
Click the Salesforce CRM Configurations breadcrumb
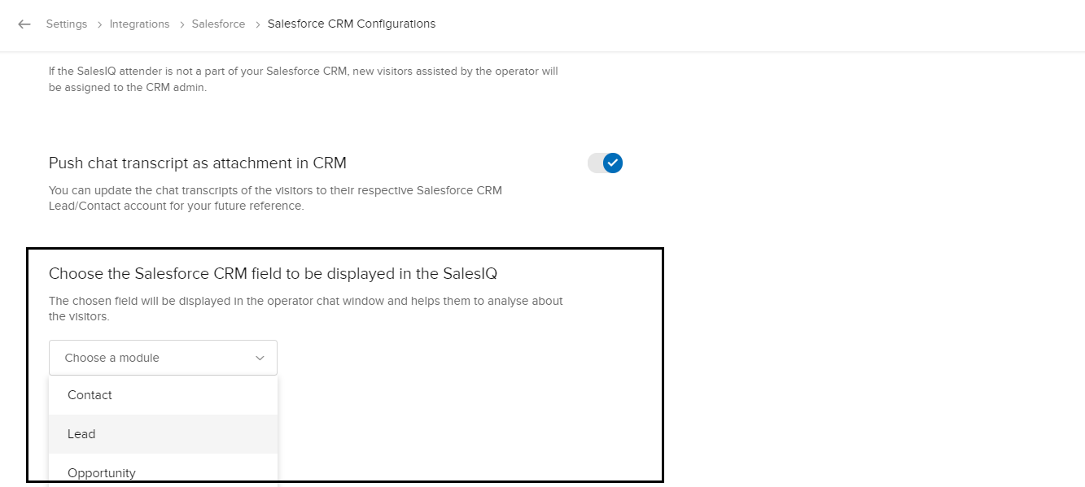point(352,24)
